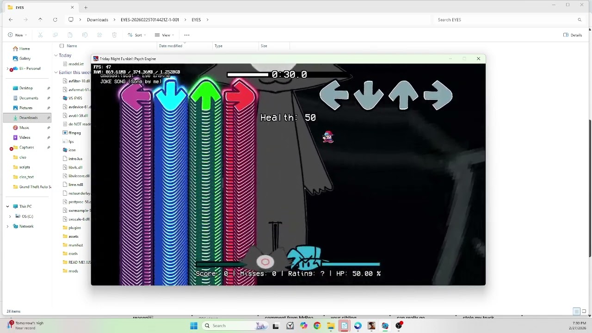
Task: Close the EYES File Explorer tab
Action: point(72,7)
